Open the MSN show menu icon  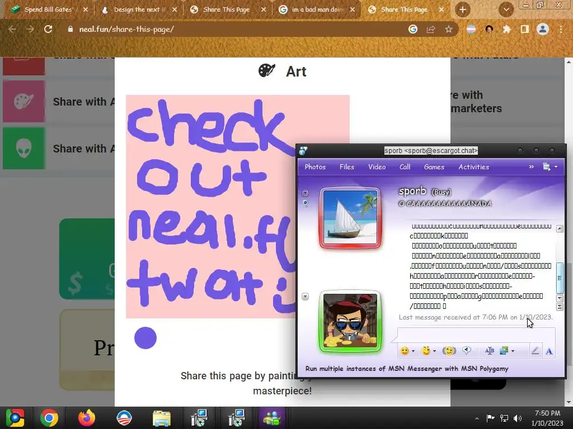pyautogui.click(x=546, y=166)
